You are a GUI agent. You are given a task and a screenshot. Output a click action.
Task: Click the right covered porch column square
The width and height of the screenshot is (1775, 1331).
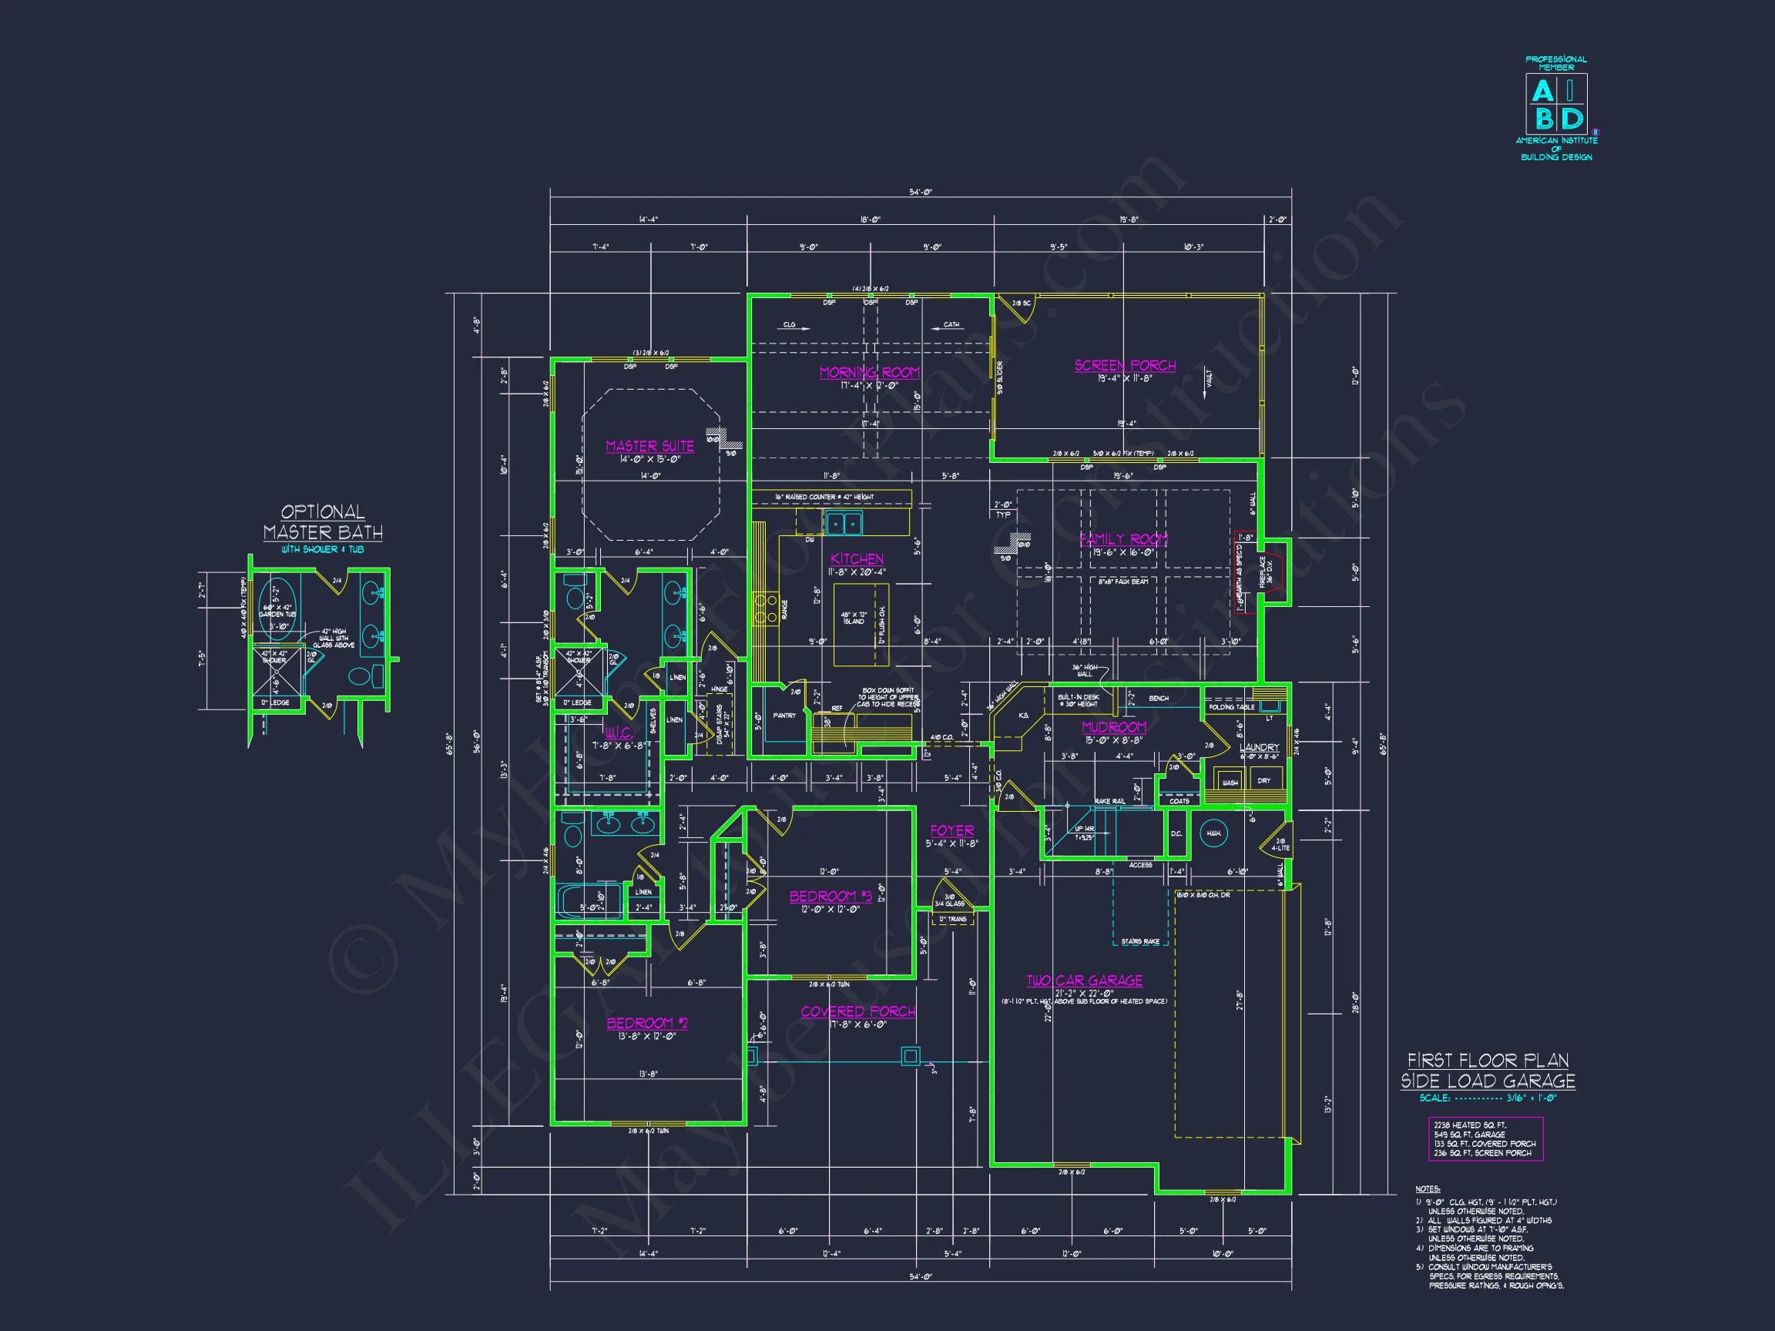[910, 1056]
